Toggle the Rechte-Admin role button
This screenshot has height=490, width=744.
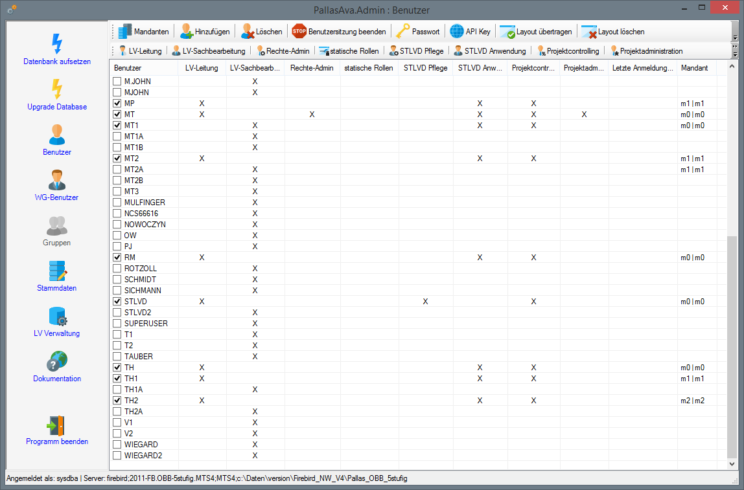click(283, 50)
